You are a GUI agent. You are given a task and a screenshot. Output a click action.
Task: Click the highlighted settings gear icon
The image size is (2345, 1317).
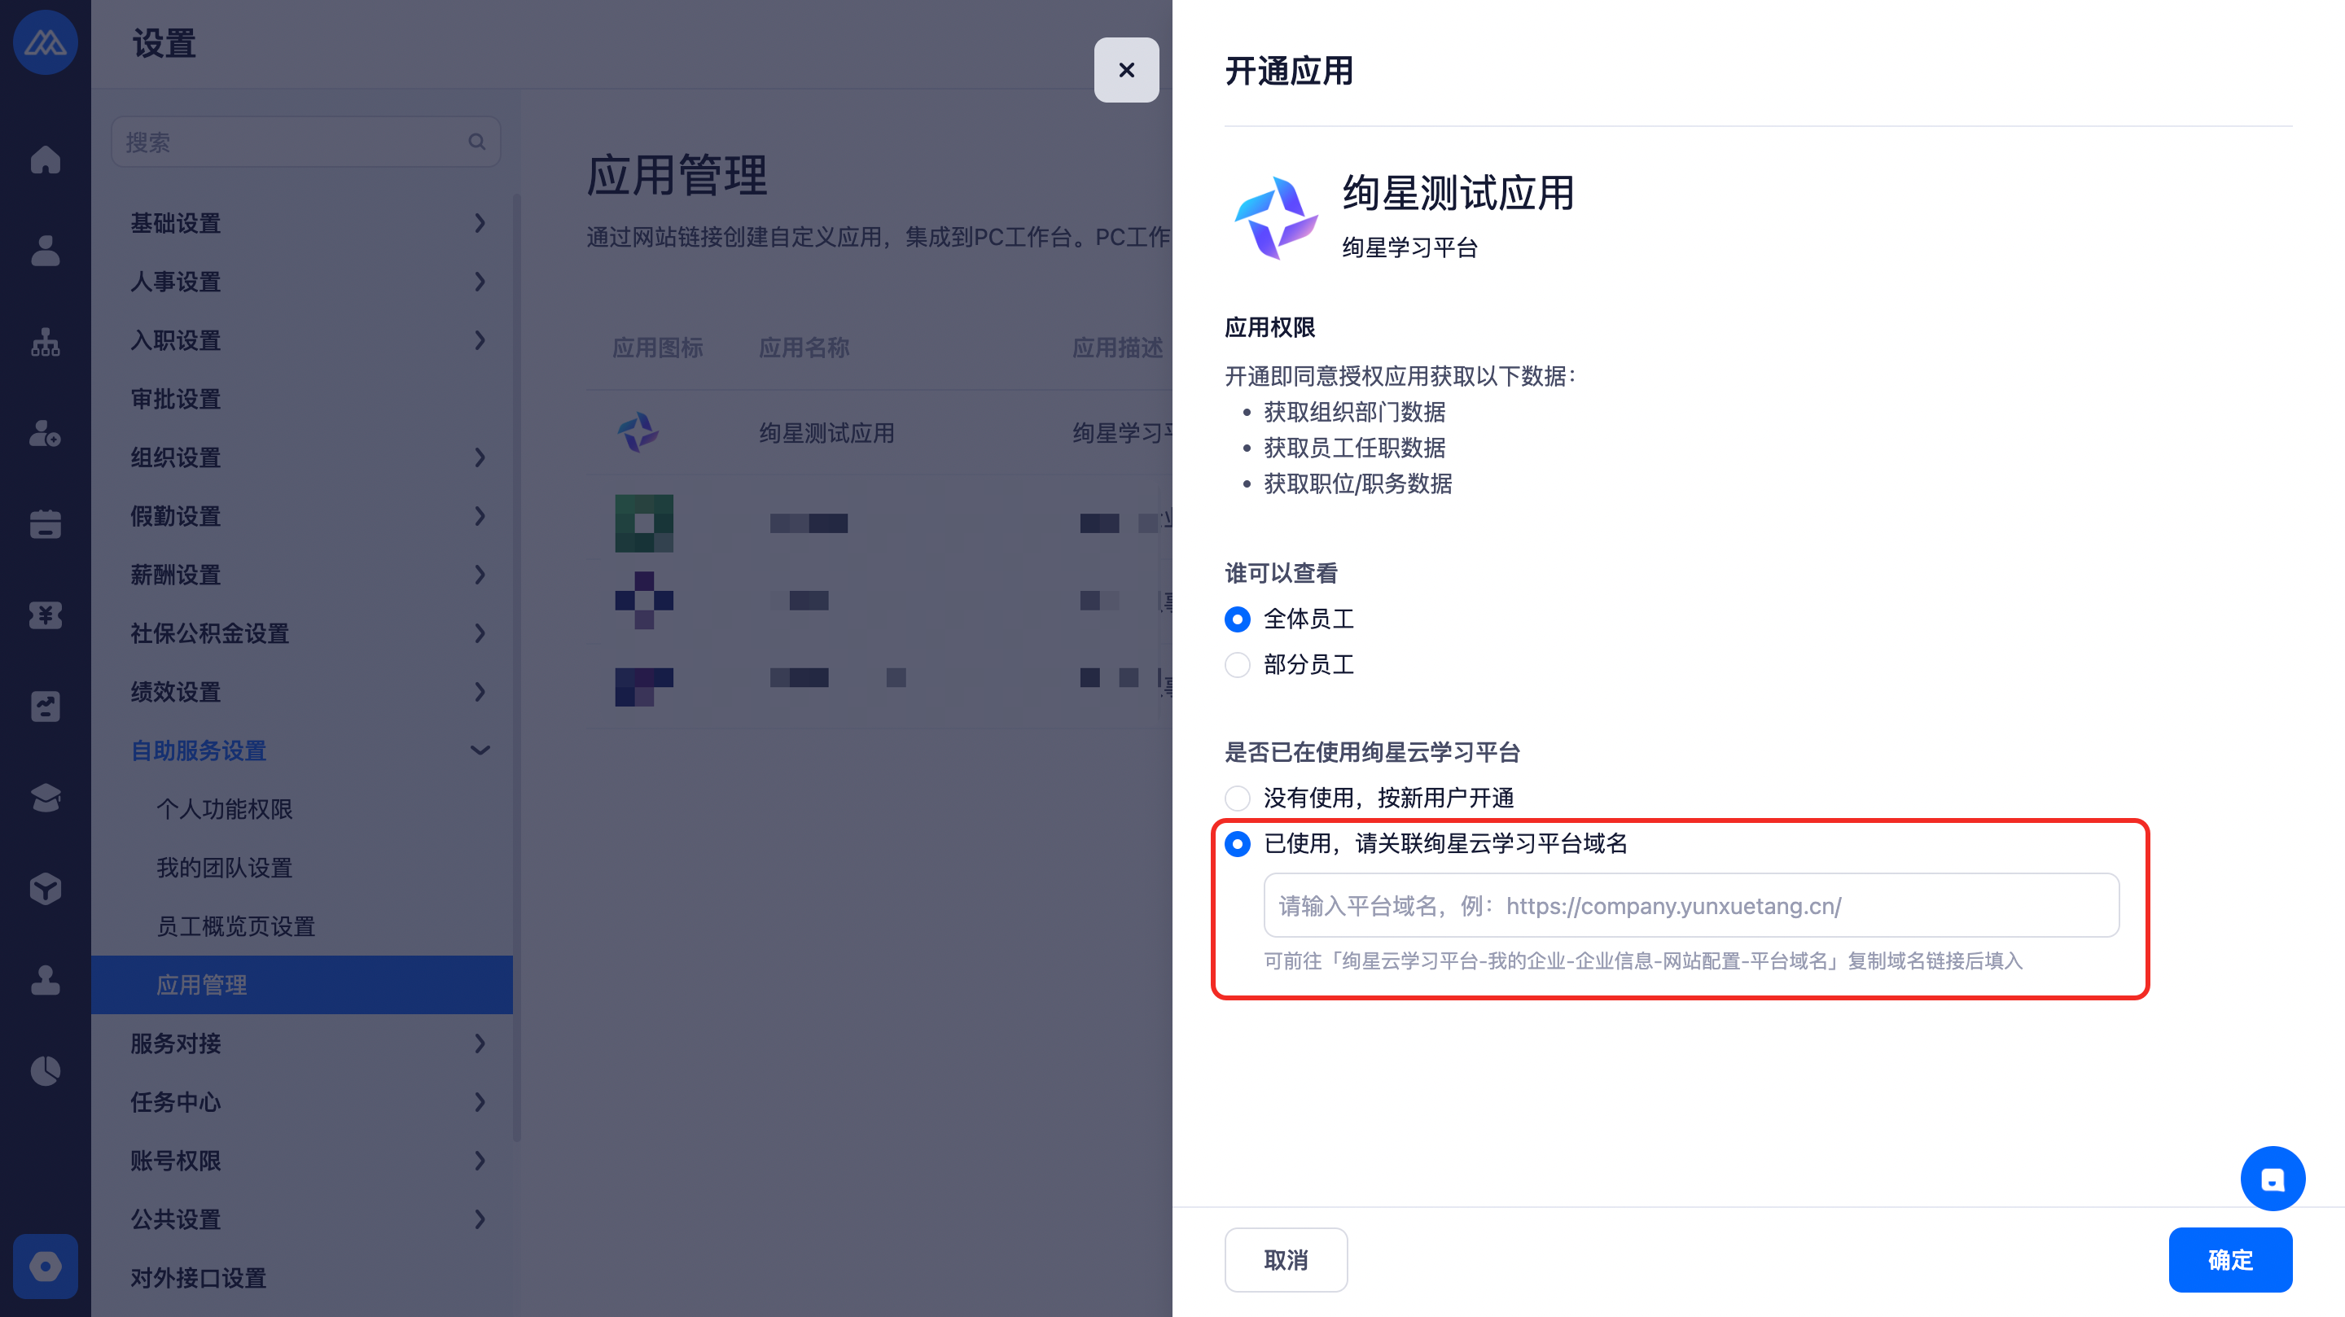46,1266
